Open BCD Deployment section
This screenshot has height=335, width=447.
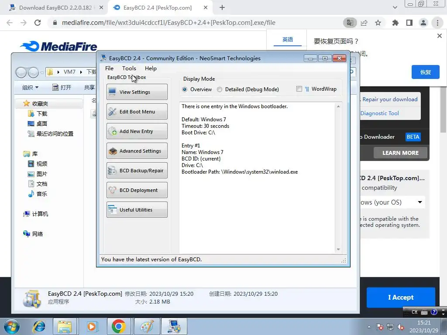[x=137, y=190]
